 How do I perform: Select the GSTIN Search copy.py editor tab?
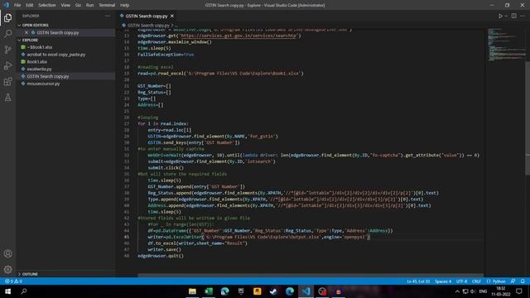coord(146,16)
